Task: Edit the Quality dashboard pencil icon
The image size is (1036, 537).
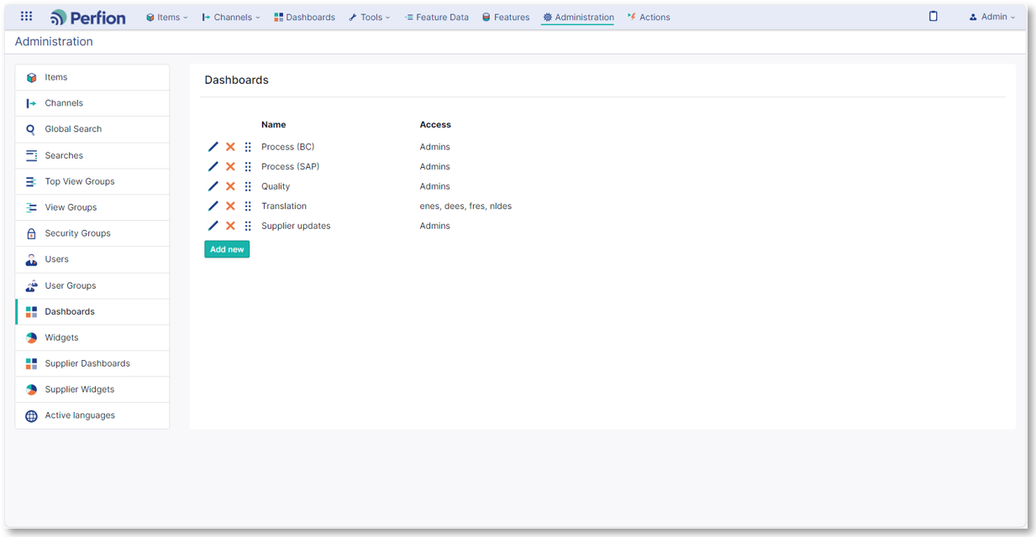Action: (x=213, y=186)
